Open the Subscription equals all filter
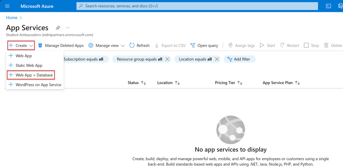This screenshot has height=168, width=343. pyautogui.click(x=83, y=59)
